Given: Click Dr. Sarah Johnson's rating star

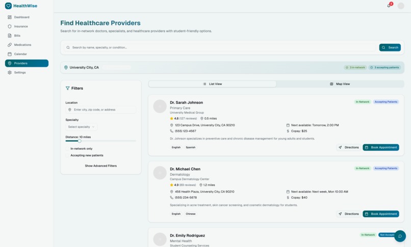Looking at the screenshot, I should click(x=172, y=119).
